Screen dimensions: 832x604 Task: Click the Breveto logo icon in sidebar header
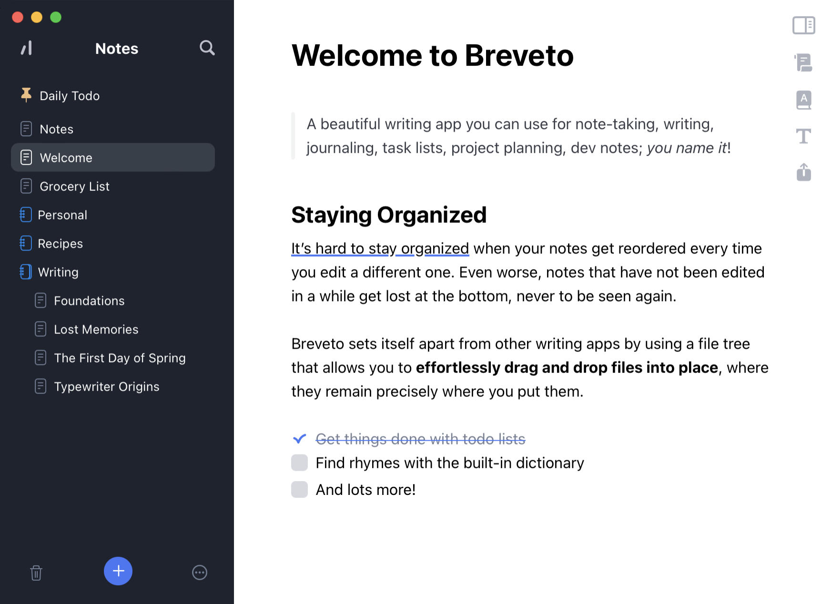coord(27,48)
